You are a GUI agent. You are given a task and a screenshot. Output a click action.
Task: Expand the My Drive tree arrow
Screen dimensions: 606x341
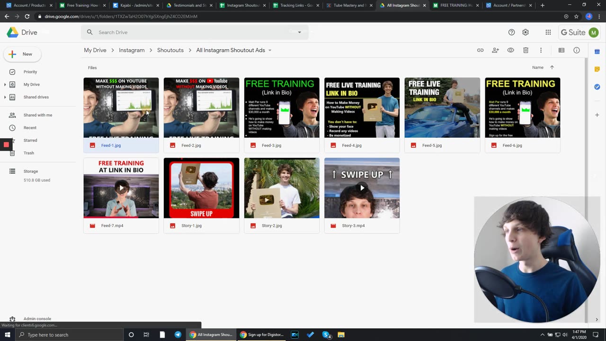[x=5, y=85]
